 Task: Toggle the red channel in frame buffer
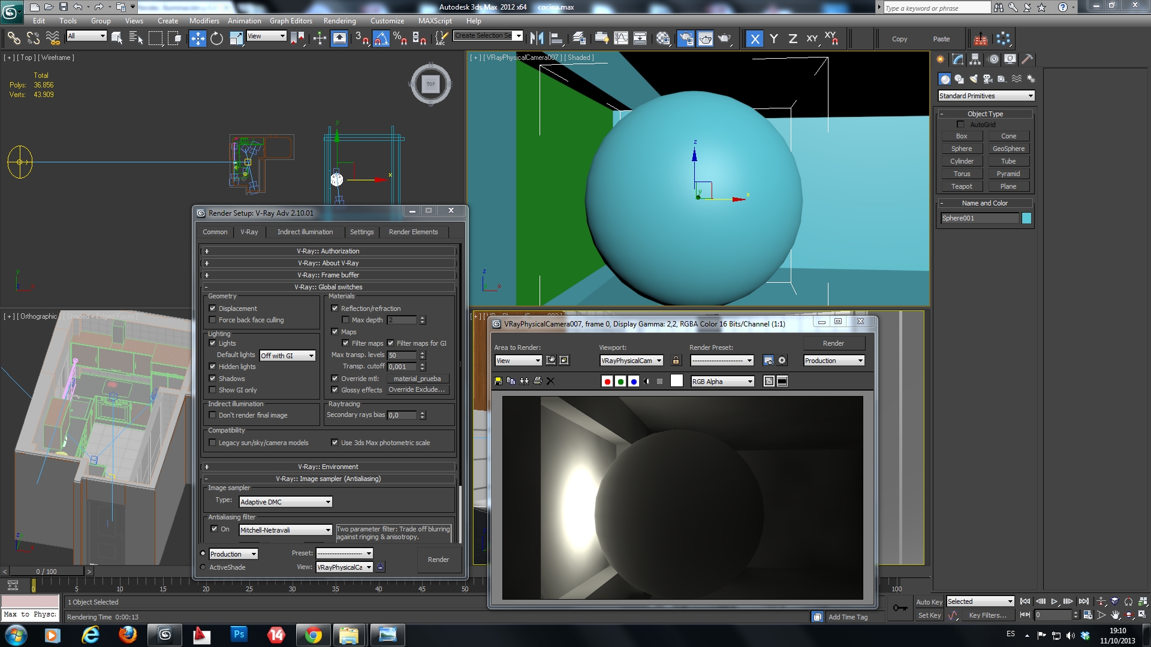(x=607, y=381)
